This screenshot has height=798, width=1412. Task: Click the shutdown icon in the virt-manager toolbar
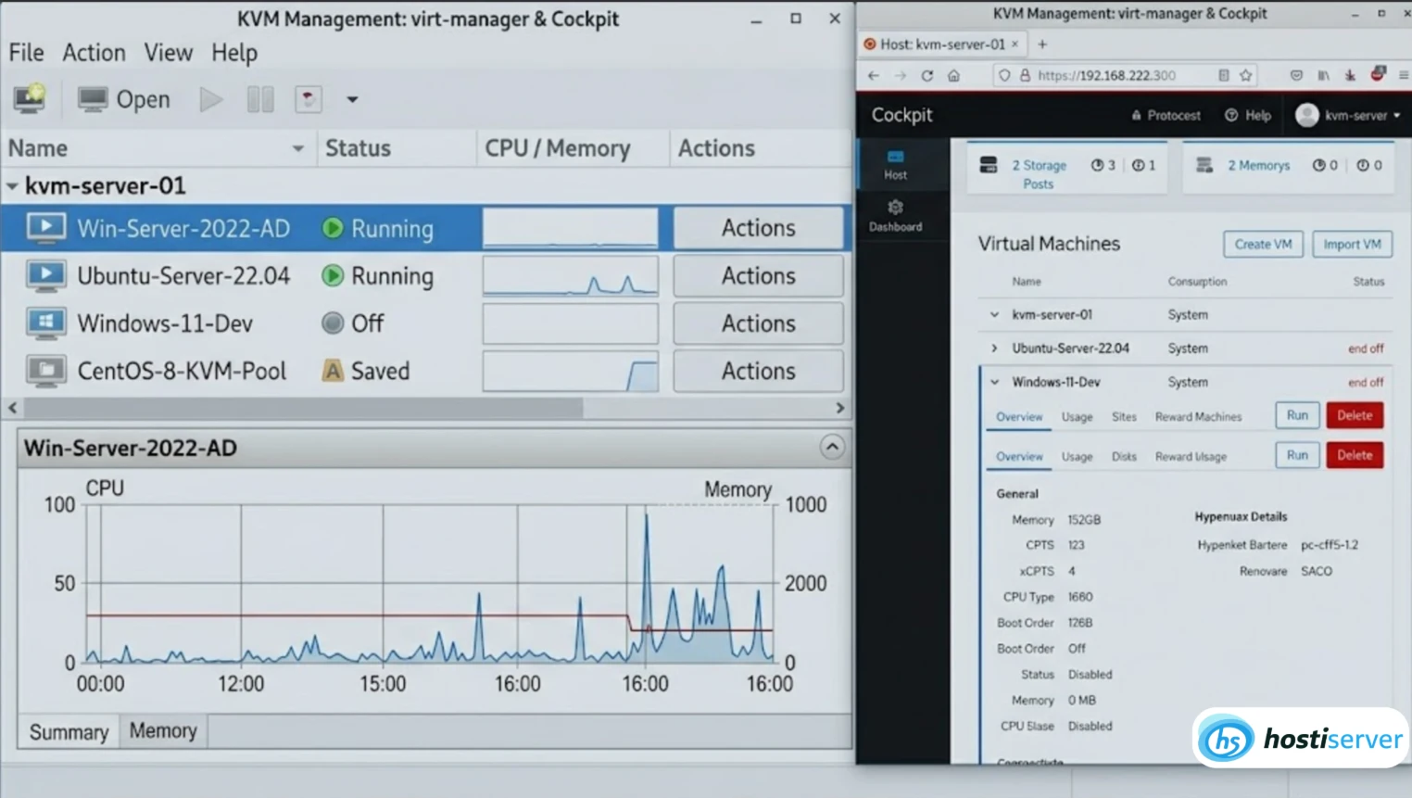click(x=308, y=99)
